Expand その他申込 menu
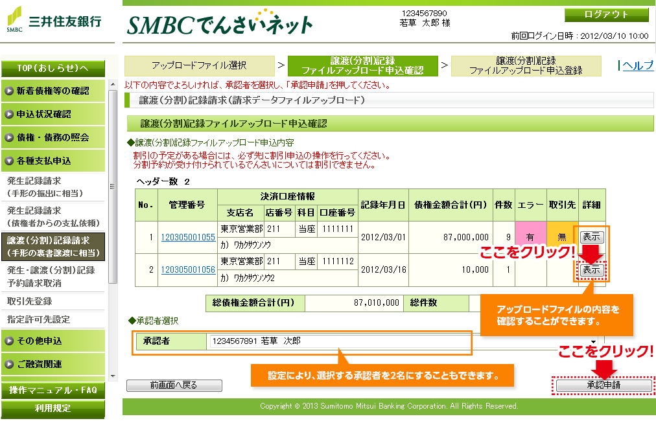Screen dimensions: 656x421 click(x=53, y=341)
